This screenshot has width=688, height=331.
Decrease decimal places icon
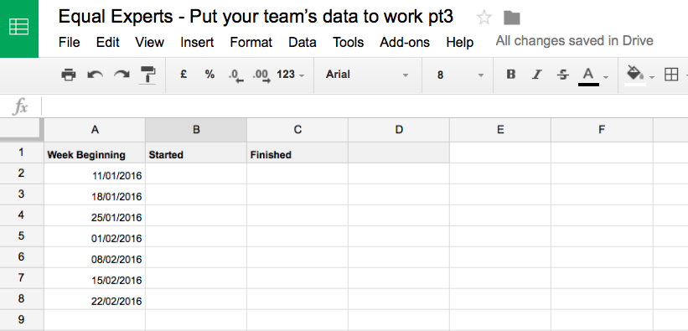(236, 75)
